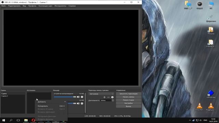Image resolution: width=219 pixels, height=123 pixels.
Task: Open the Затухание transition dropdown
Action: point(101,94)
